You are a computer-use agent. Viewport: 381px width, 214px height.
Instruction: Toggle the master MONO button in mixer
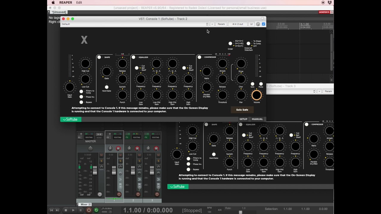[99, 136]
